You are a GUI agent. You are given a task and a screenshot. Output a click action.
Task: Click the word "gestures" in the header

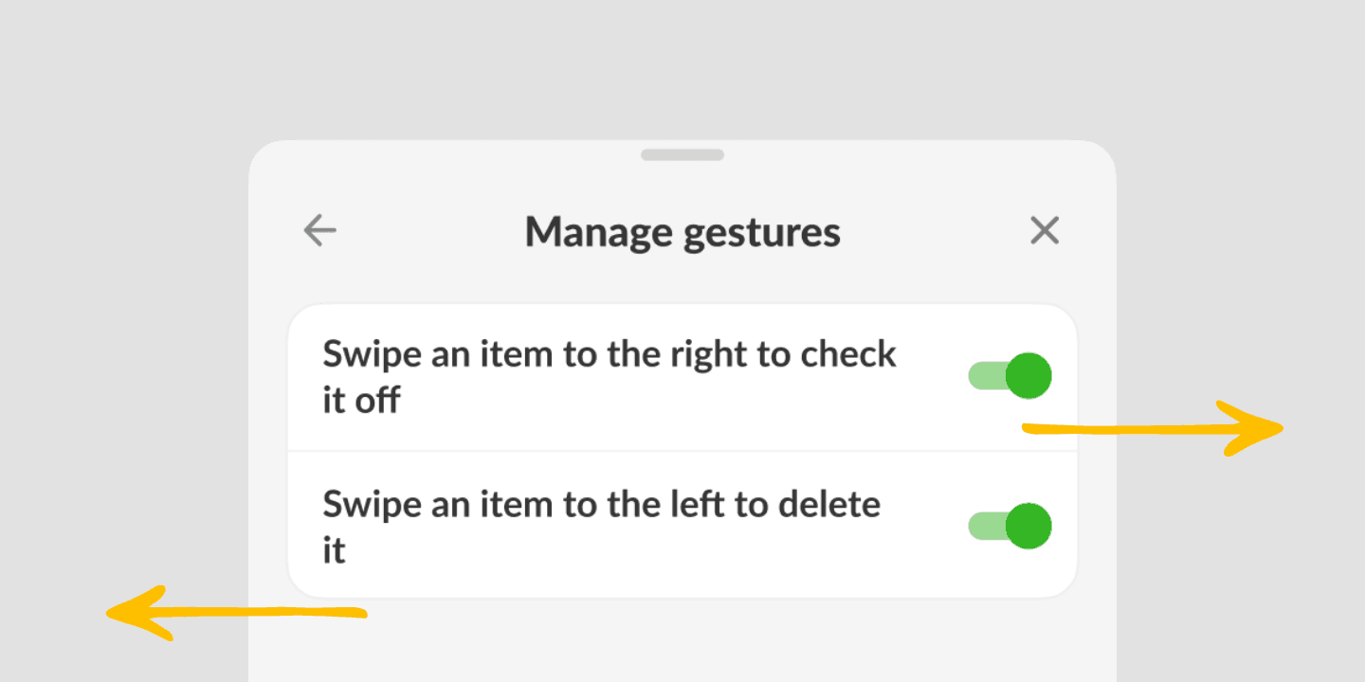pos(763,232)
